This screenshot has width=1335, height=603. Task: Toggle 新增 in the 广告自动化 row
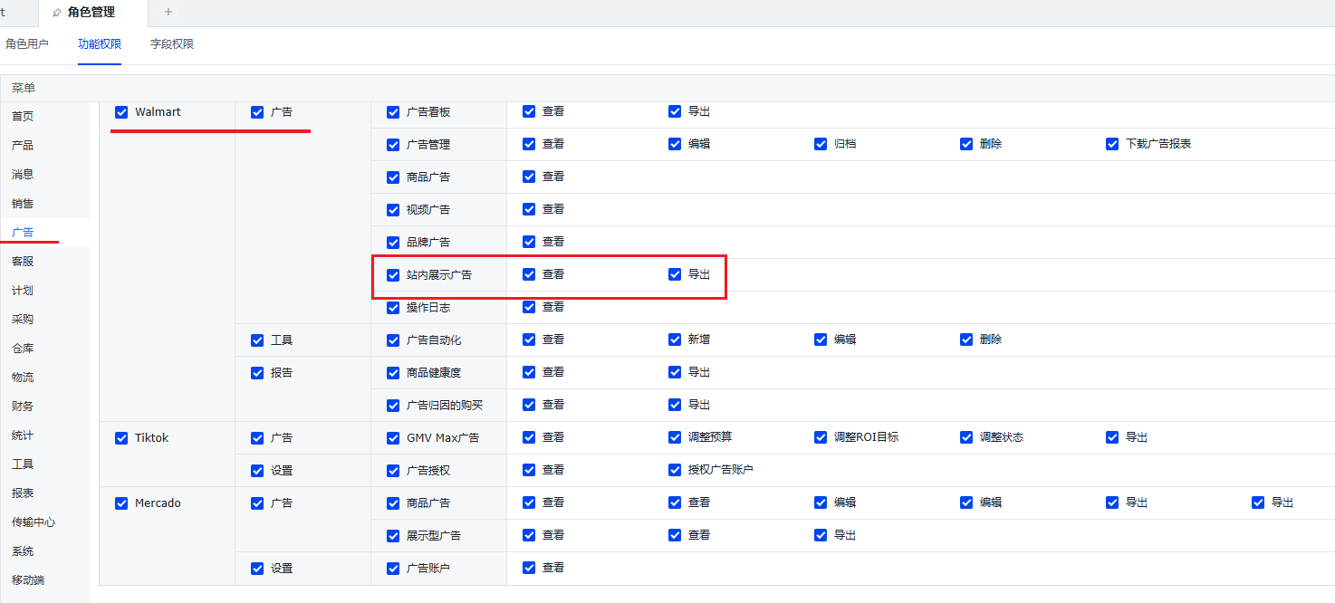click(675, 340)
